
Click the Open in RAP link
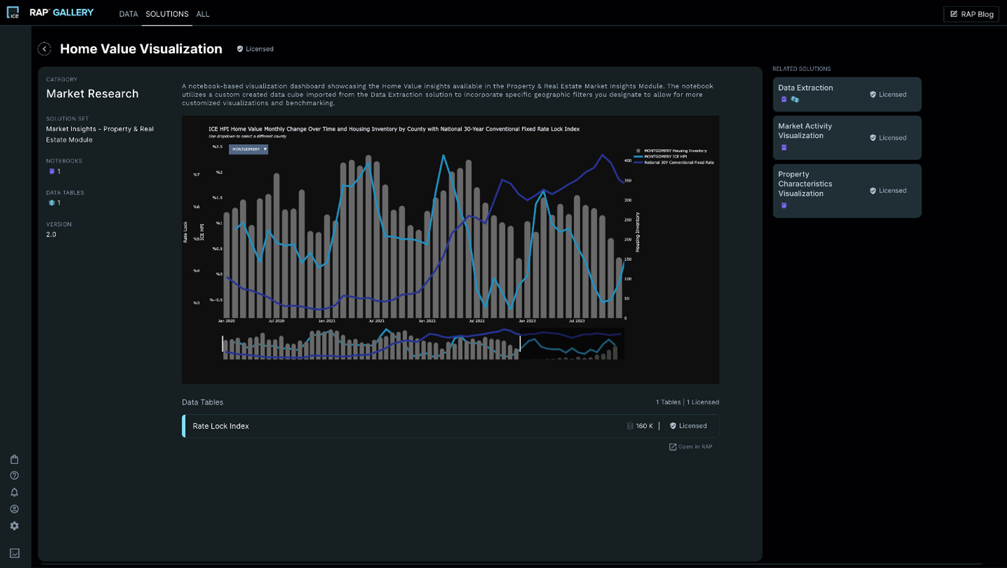[x=691, y=446]
